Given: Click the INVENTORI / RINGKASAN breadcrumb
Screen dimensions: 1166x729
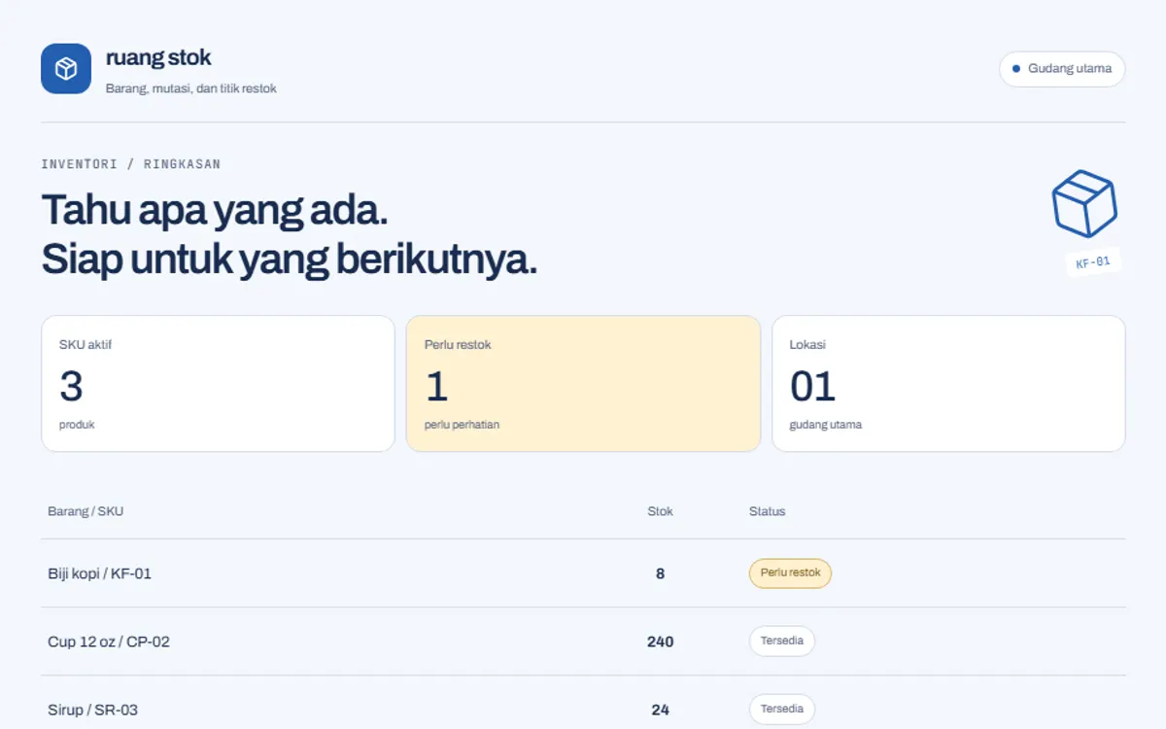Looking at the screenshot, I should tap(131, 164).
